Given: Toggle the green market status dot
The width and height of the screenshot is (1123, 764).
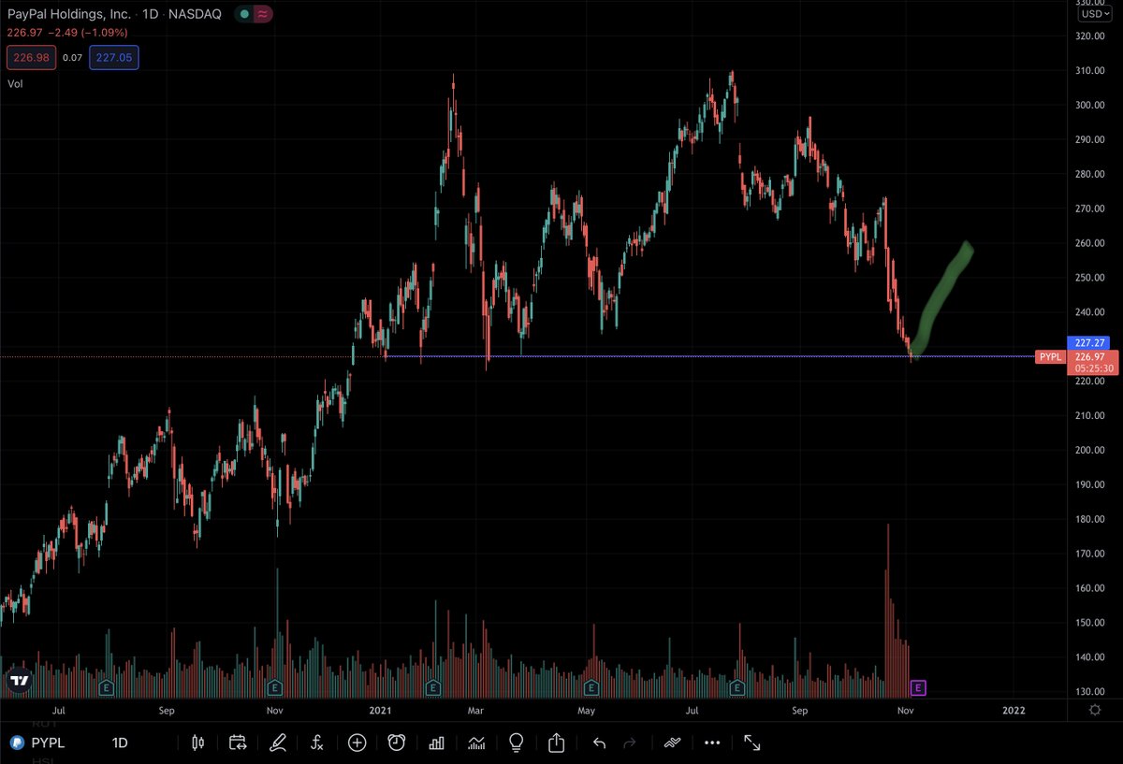Looking at the screenshot, I should click(244, 14).
